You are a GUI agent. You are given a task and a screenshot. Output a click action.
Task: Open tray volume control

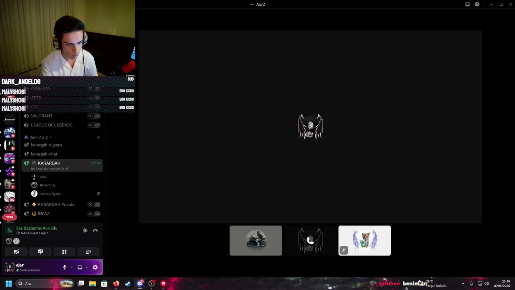(x=487, y=284)
